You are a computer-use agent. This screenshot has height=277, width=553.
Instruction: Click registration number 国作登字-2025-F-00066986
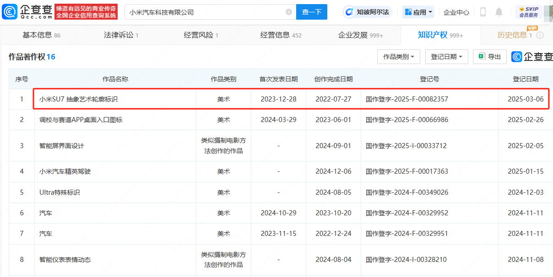coord(407,120)
